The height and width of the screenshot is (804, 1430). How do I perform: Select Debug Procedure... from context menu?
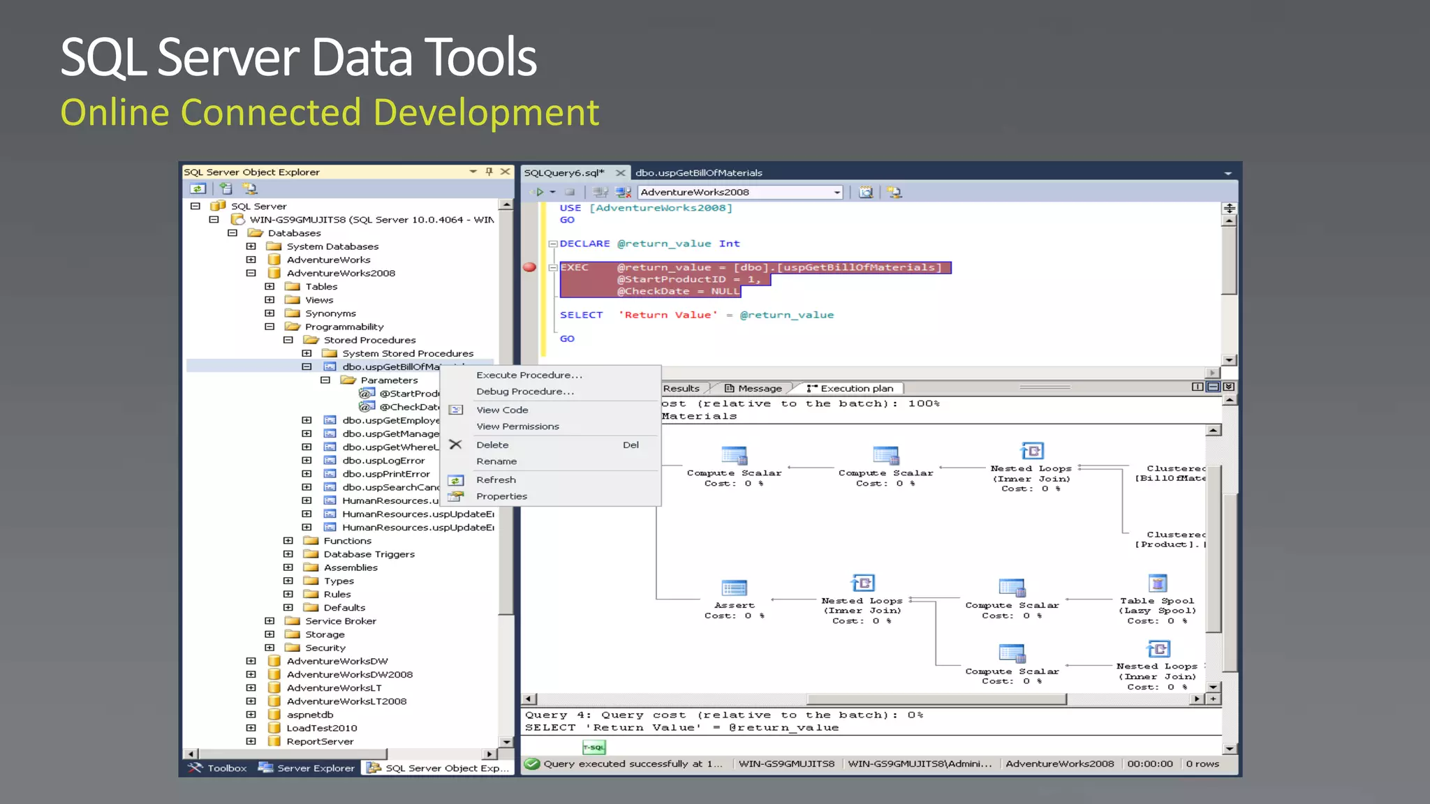(x=525, y=392)
